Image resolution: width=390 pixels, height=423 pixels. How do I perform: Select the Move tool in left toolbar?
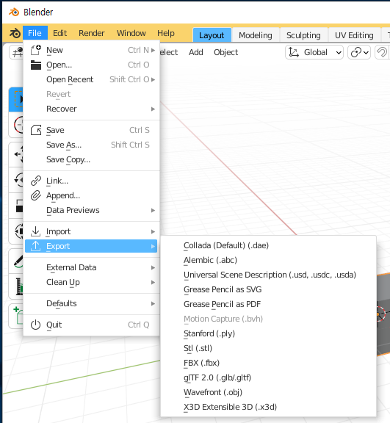tap(17, 154)
